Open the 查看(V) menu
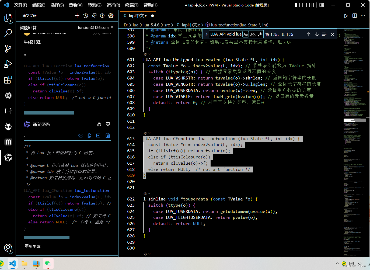This screenshot has width=370, height=270. coord(76,5)
